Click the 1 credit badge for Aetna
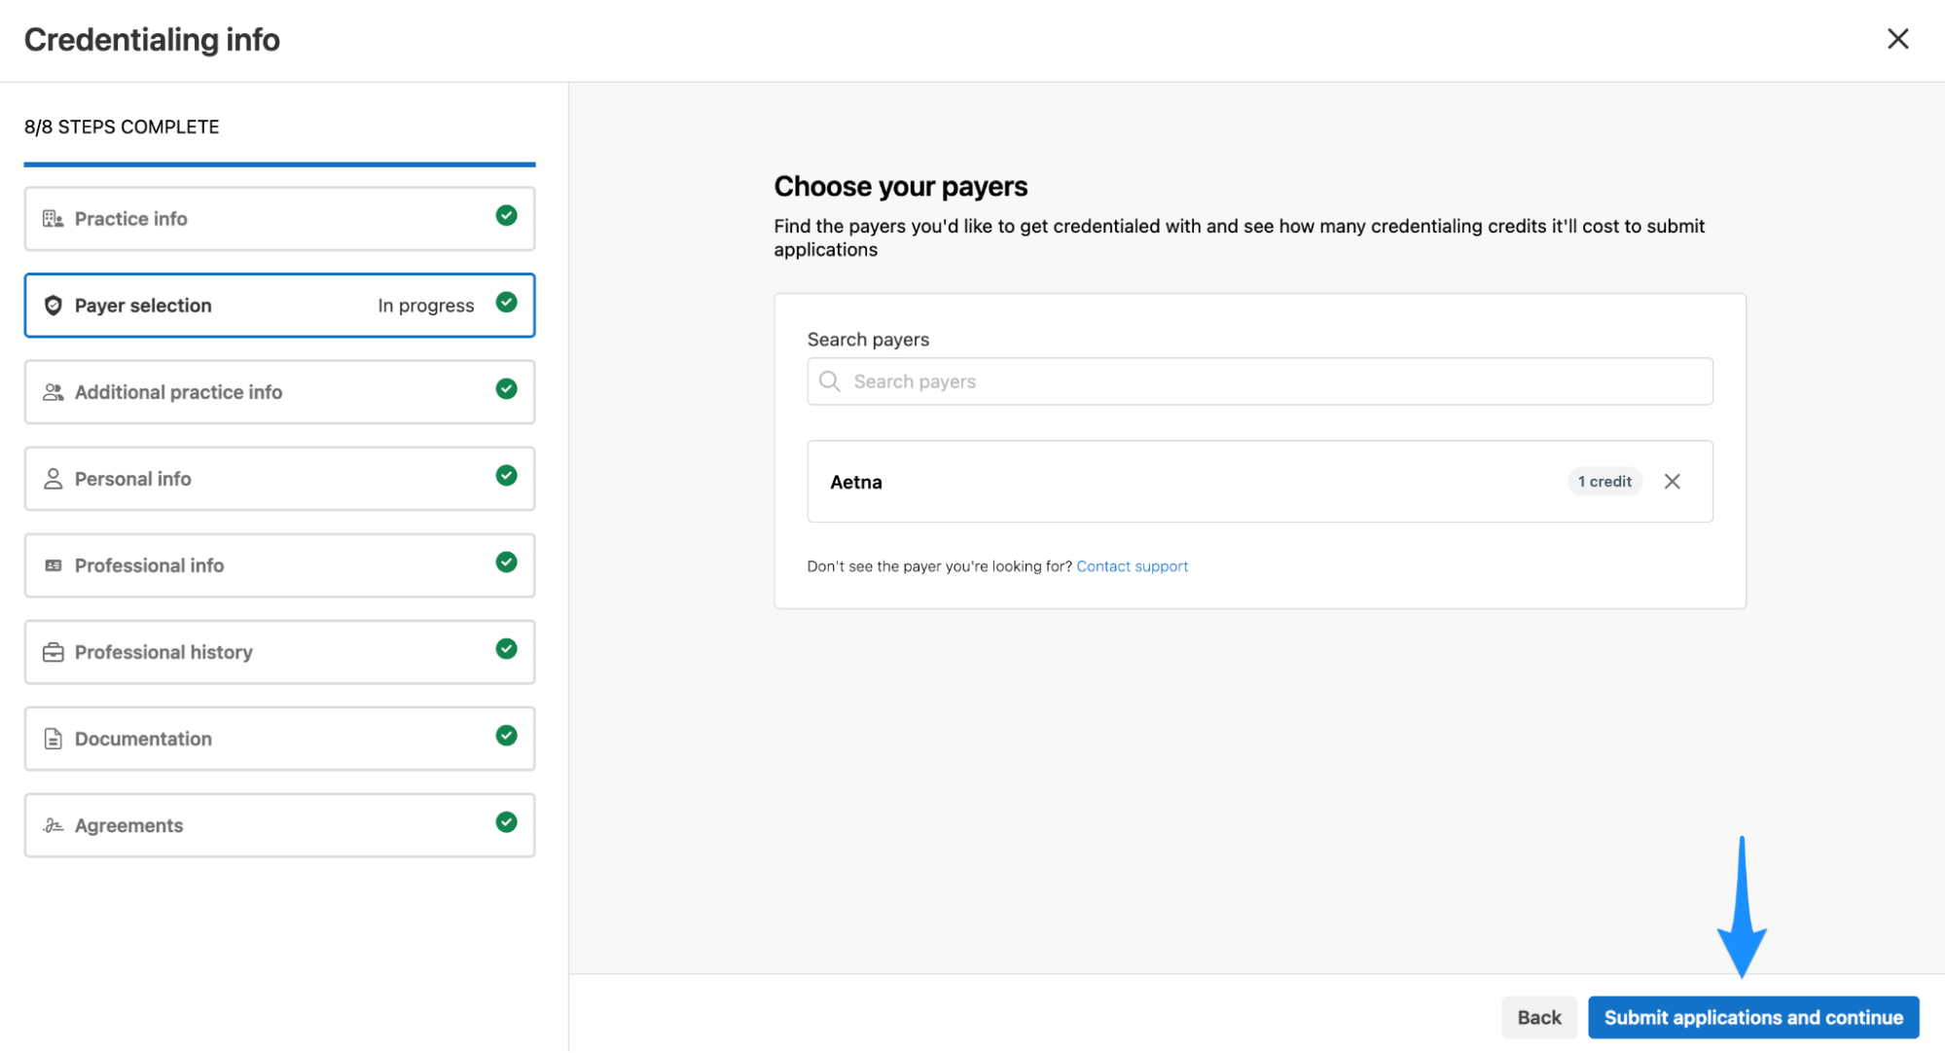This screenshot has width=1945, height=1053. [x=1604, y=482]
